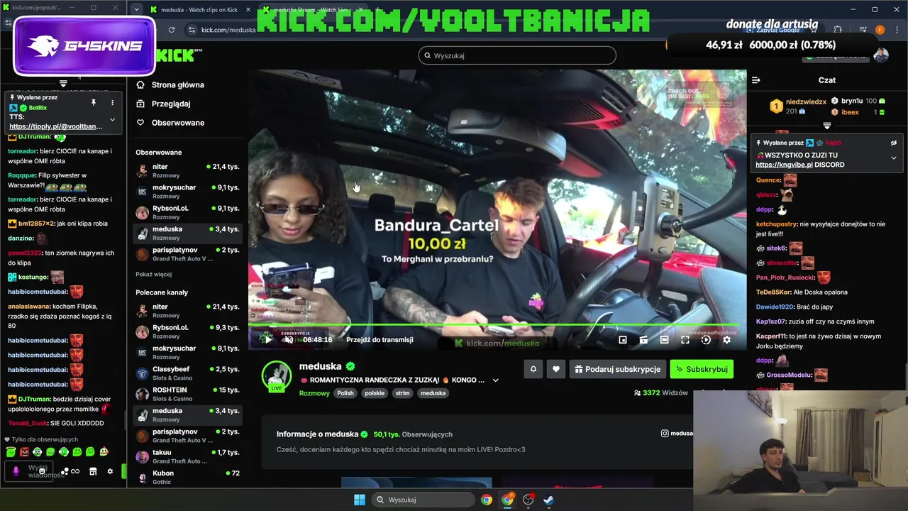Screen dimensions: 908x511
Task: Insert the halo green emote in popout chat
Action: click(11, 451)
